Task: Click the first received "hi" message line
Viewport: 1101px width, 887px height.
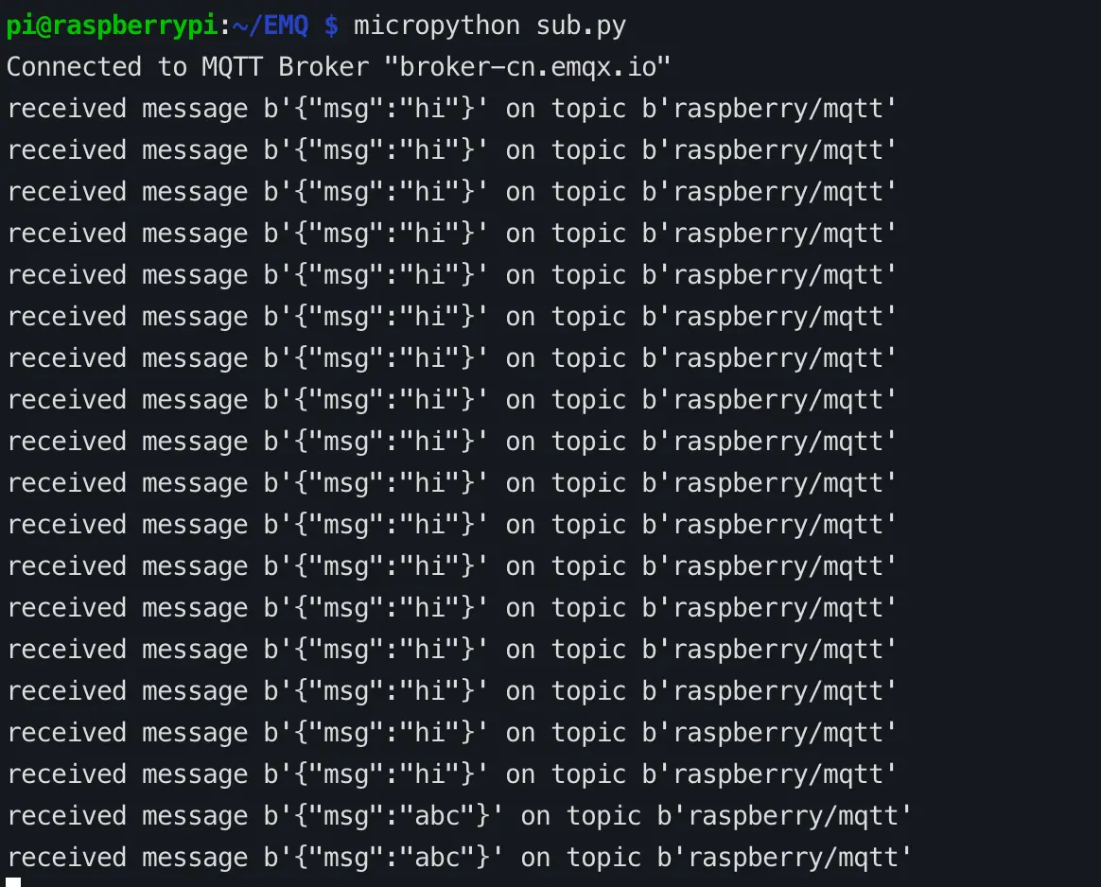Action: tap(450, 109)
